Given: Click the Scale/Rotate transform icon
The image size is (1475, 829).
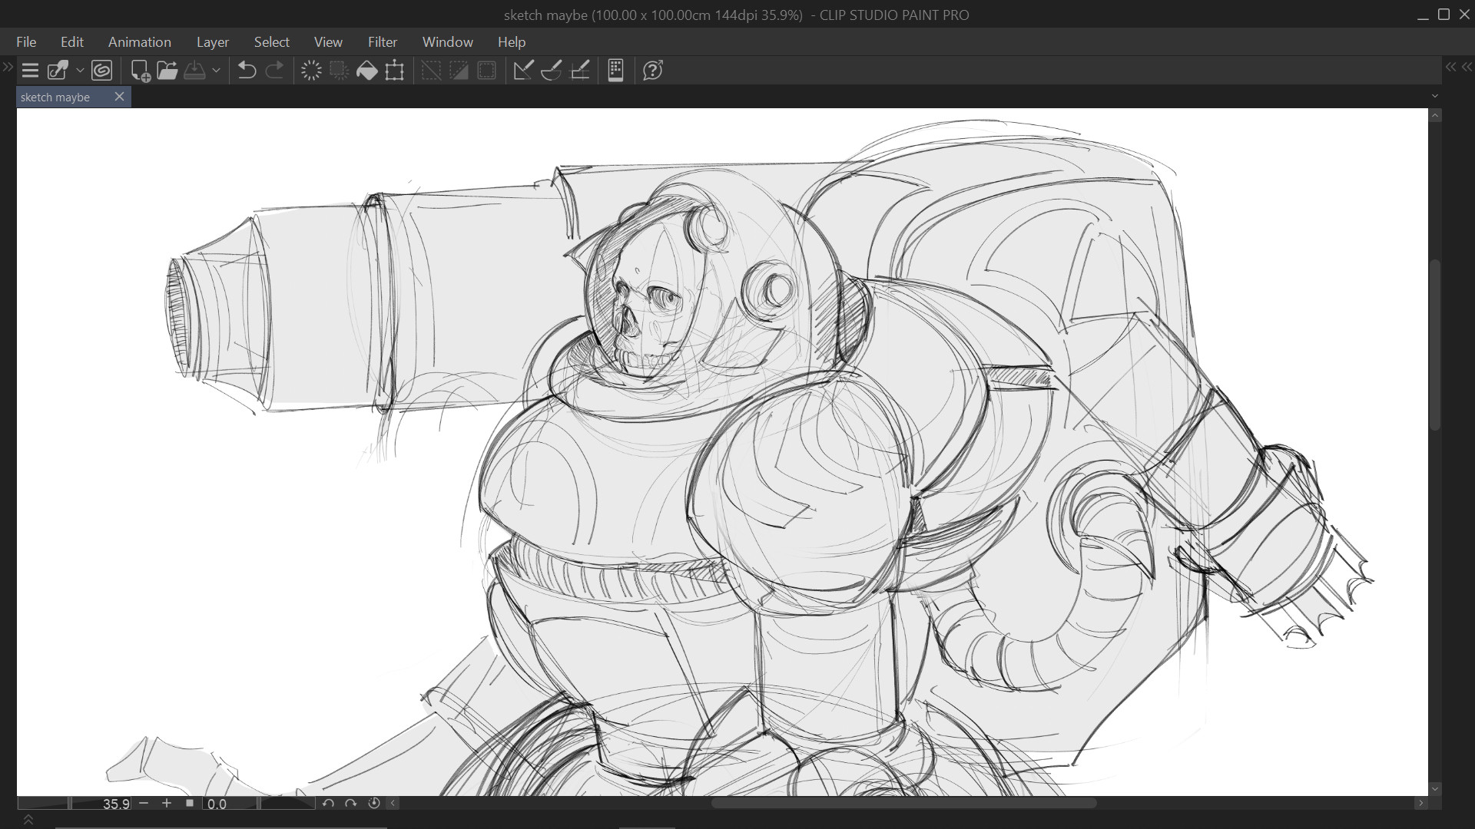Looking at the screenshot, I should [395, 71].
